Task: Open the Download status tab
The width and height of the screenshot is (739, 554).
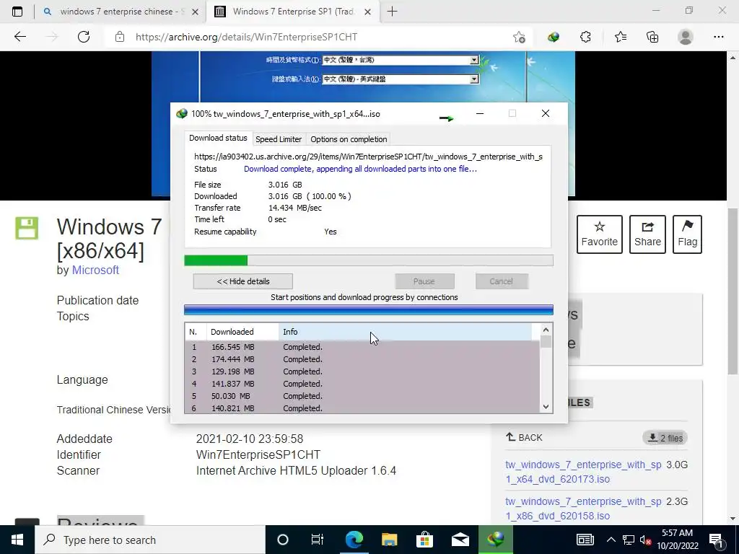Action: point(218,138)
